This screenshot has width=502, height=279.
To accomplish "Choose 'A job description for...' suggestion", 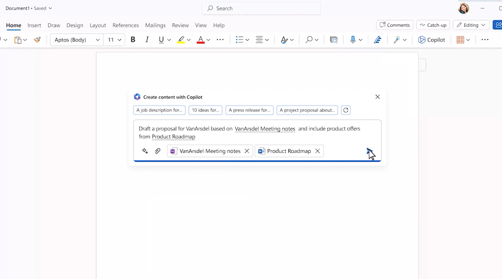I will (159, 110).
